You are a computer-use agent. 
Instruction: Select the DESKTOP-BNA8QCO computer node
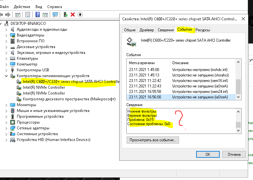click(x=28, y=24)
